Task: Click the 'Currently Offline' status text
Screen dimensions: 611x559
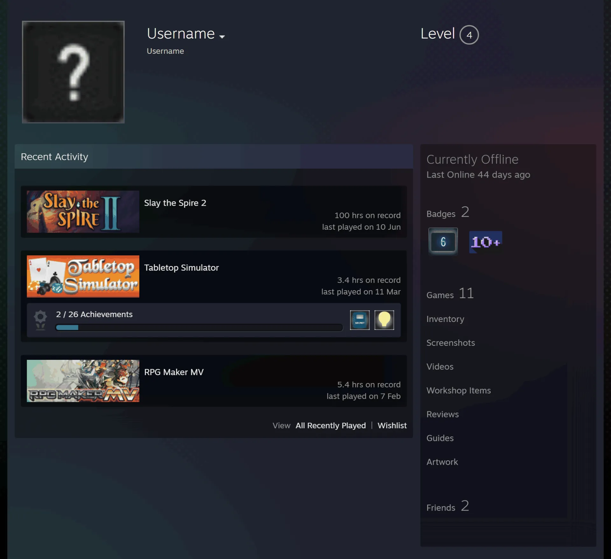Action: click(x=473, y=159)
